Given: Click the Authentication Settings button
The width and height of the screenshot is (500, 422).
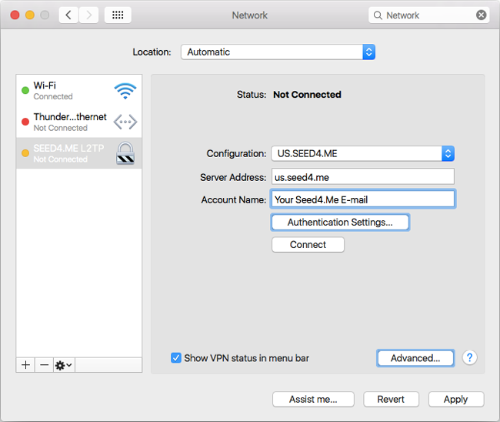Looking at the screenshot, I should click(340, 222).
